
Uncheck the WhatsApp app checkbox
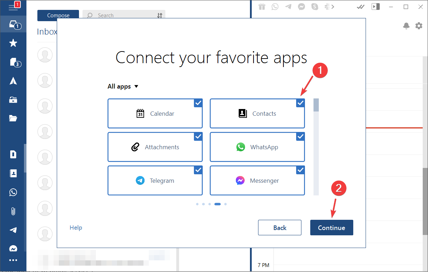pyautogui.click(x=300, y=137)
